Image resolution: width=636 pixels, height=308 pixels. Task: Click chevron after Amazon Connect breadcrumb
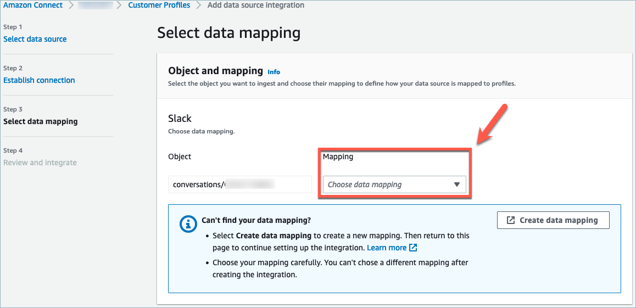(x=70, y=5)
